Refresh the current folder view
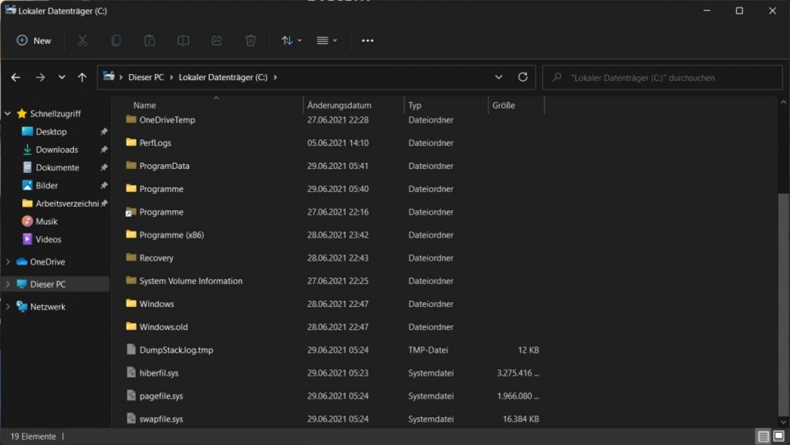 (x=523, y=77)
